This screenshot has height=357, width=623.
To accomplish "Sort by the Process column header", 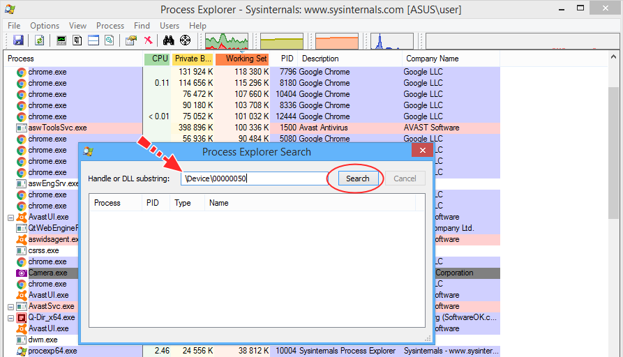I will 73,59.
